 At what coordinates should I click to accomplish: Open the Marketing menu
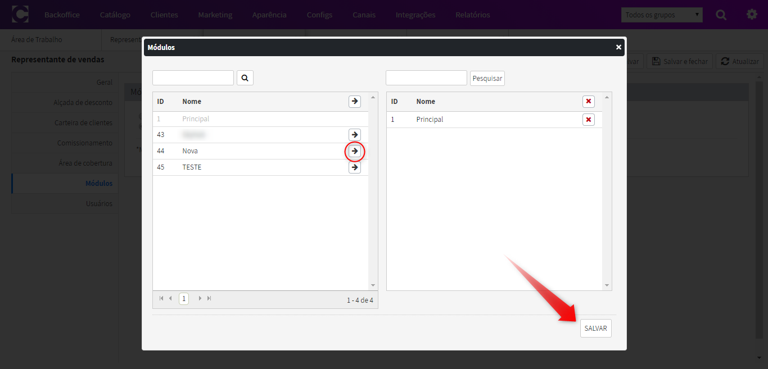click(x=215, y=15)
